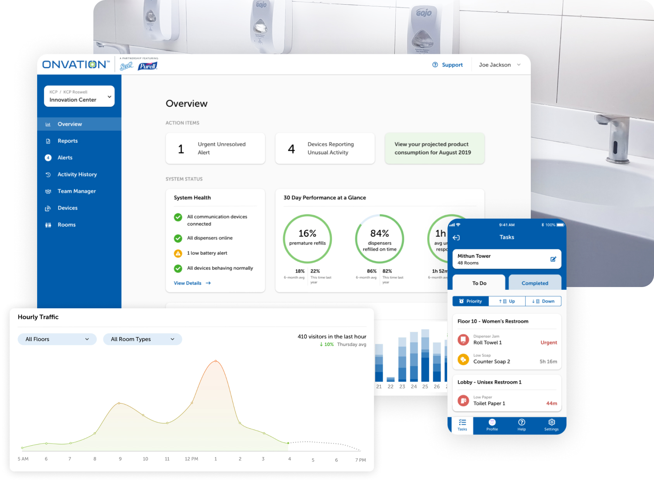The width and height of the screenshot is (654, 482).
Task: Click the Floor 10 - Women's Restroom heading
Action: 493,321
